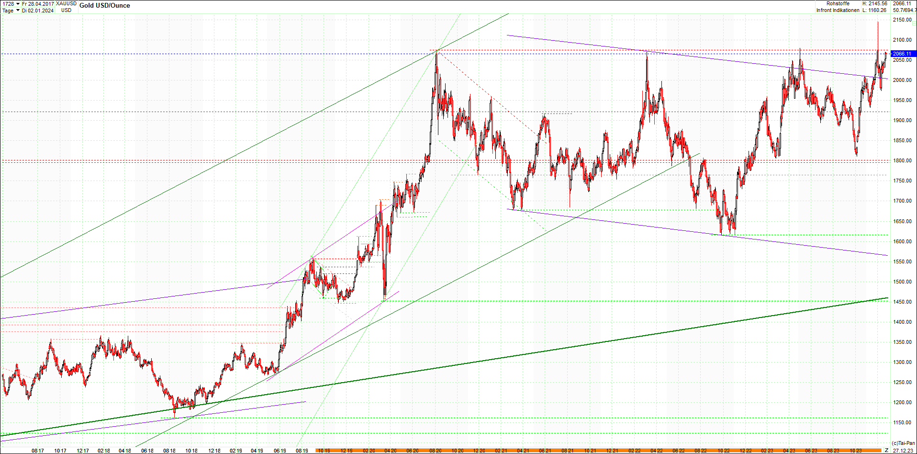Click the 2150.00 price axis label
The image size is (917, 454).
pyautogui.click(x=902, y=20)
